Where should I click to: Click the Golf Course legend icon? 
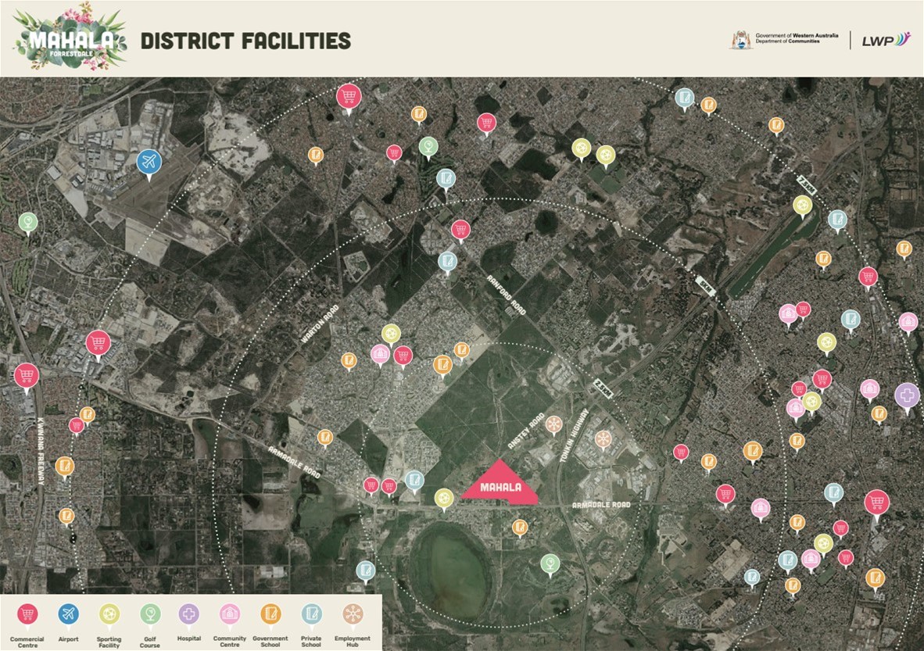[150, 614]
